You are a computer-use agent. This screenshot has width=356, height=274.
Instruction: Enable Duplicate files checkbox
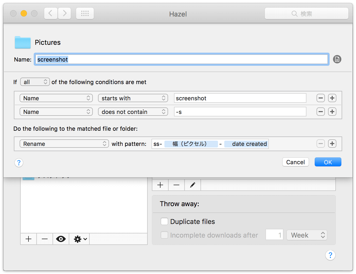pyautogui.click(x=164, y=221)
